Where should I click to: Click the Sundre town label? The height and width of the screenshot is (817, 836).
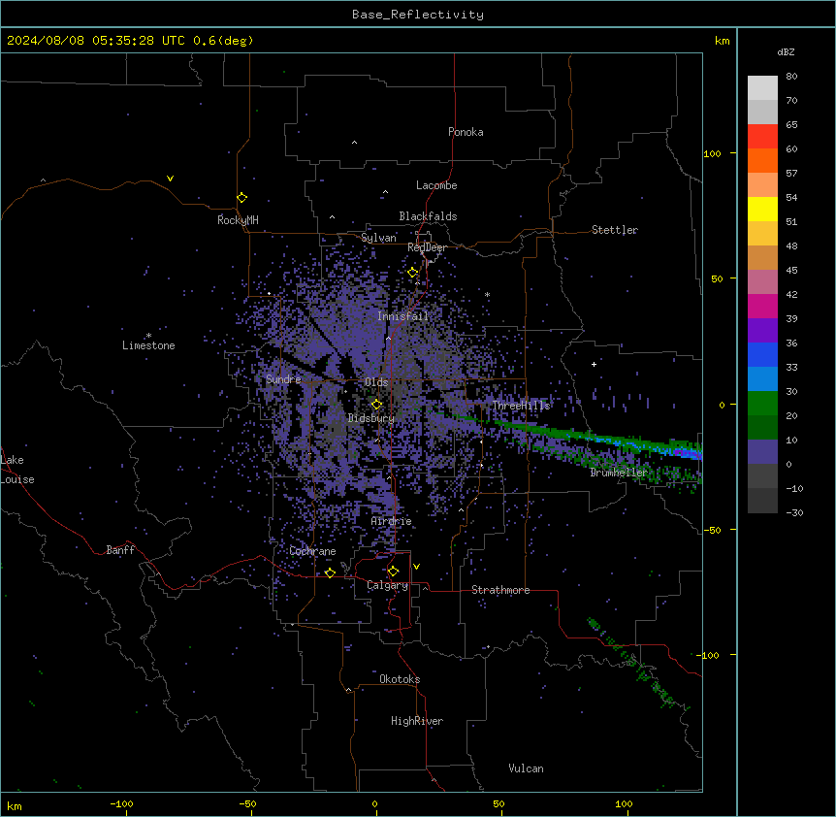click(x=283, y=379)
